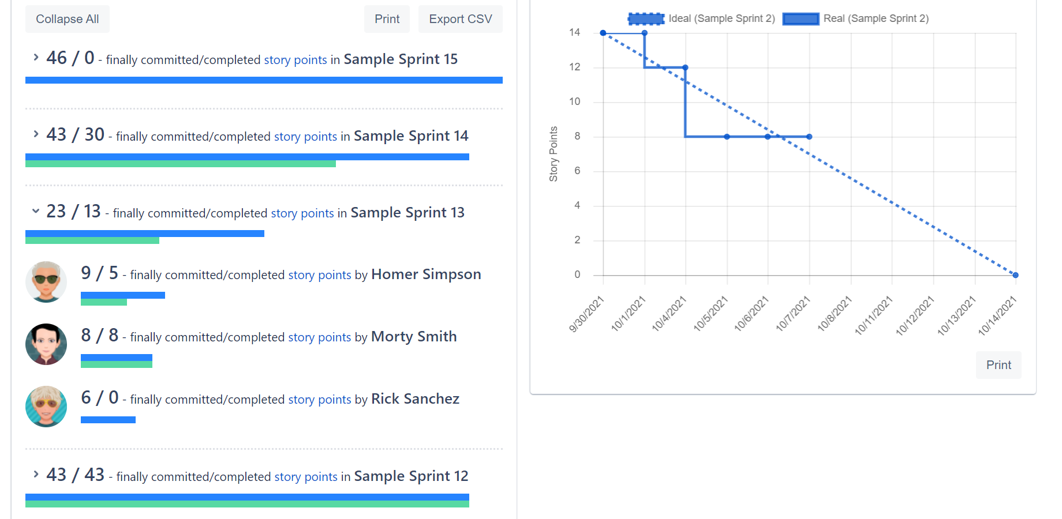Click the Real legend swatch icon
This screenshot has height=519, width=1062.
801,18
